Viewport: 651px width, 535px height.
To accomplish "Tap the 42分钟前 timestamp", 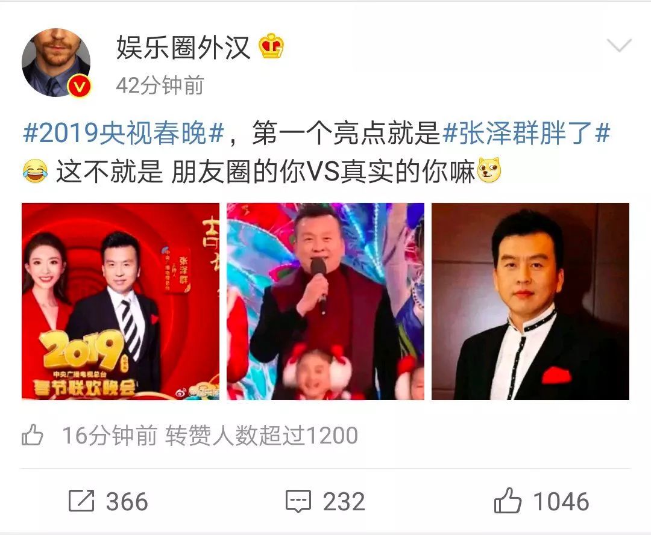I will 160,85.
